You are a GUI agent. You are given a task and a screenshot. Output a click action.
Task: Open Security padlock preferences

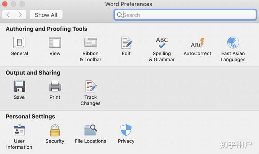click(x=55, y=131)
